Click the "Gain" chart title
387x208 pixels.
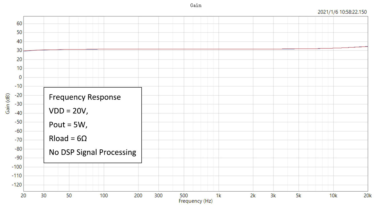click(x=196, y=5)
